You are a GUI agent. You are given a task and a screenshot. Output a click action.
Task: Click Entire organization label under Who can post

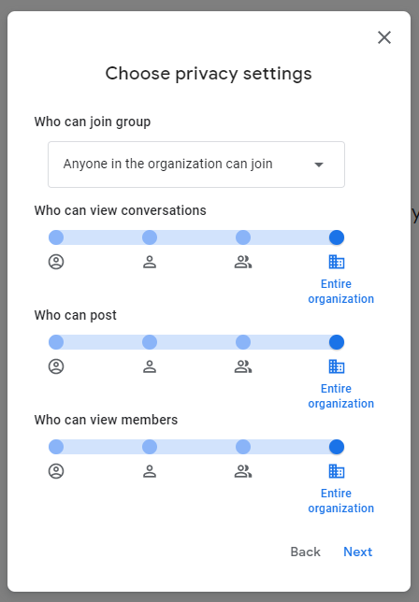coord(340,395)
